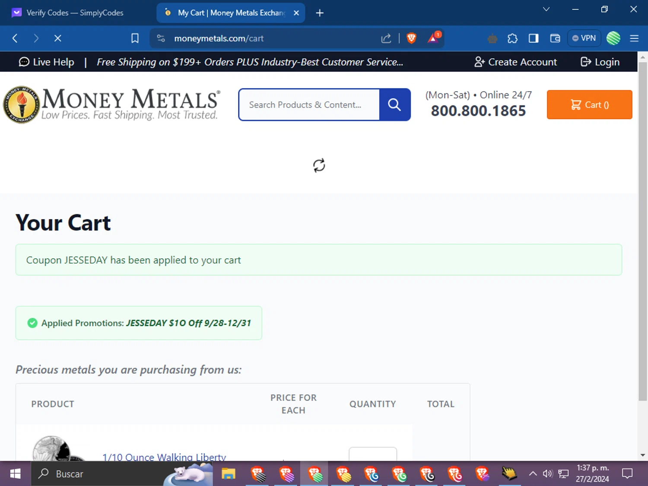Open Live Help chat
This screenshot has width=648, height=486.
[46, 62]
